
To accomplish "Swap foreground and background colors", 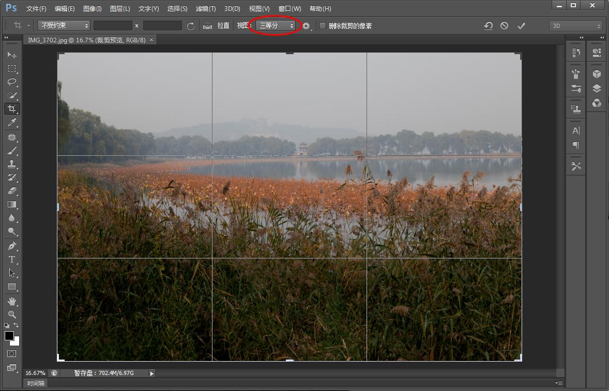I will [x=16, y=325].
